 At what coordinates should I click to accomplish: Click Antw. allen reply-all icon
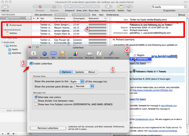tap(82, 7)
